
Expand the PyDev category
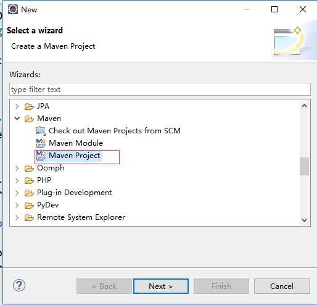point(17,205)
